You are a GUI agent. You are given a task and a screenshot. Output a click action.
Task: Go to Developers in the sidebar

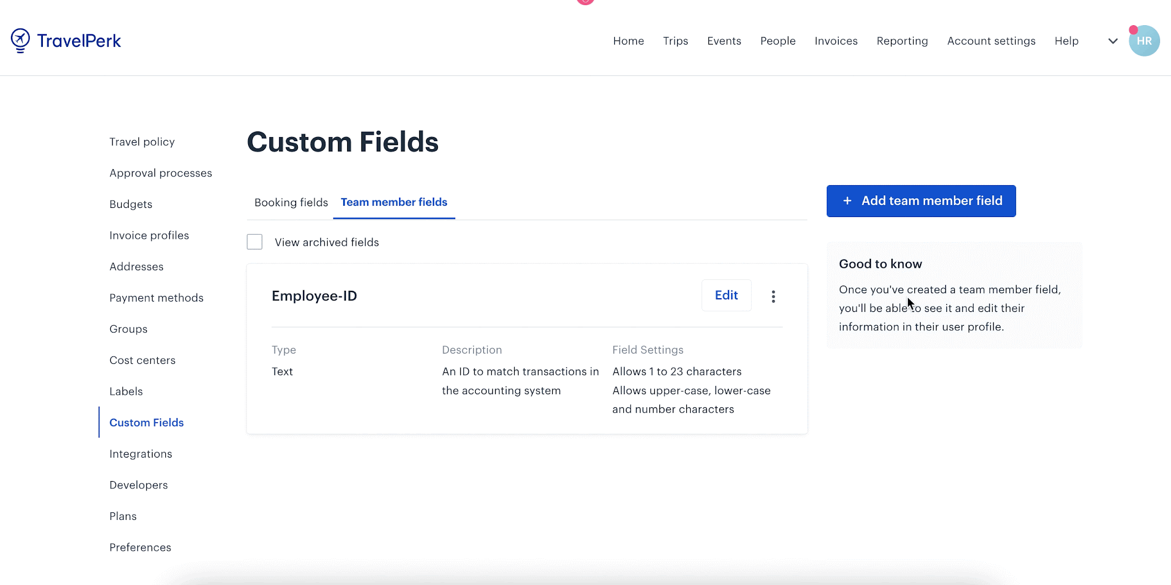click(x=138, y=485)
